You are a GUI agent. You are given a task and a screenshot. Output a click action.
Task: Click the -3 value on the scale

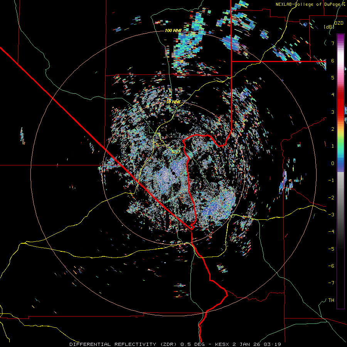pyautogui.click(x=331, y=215)
